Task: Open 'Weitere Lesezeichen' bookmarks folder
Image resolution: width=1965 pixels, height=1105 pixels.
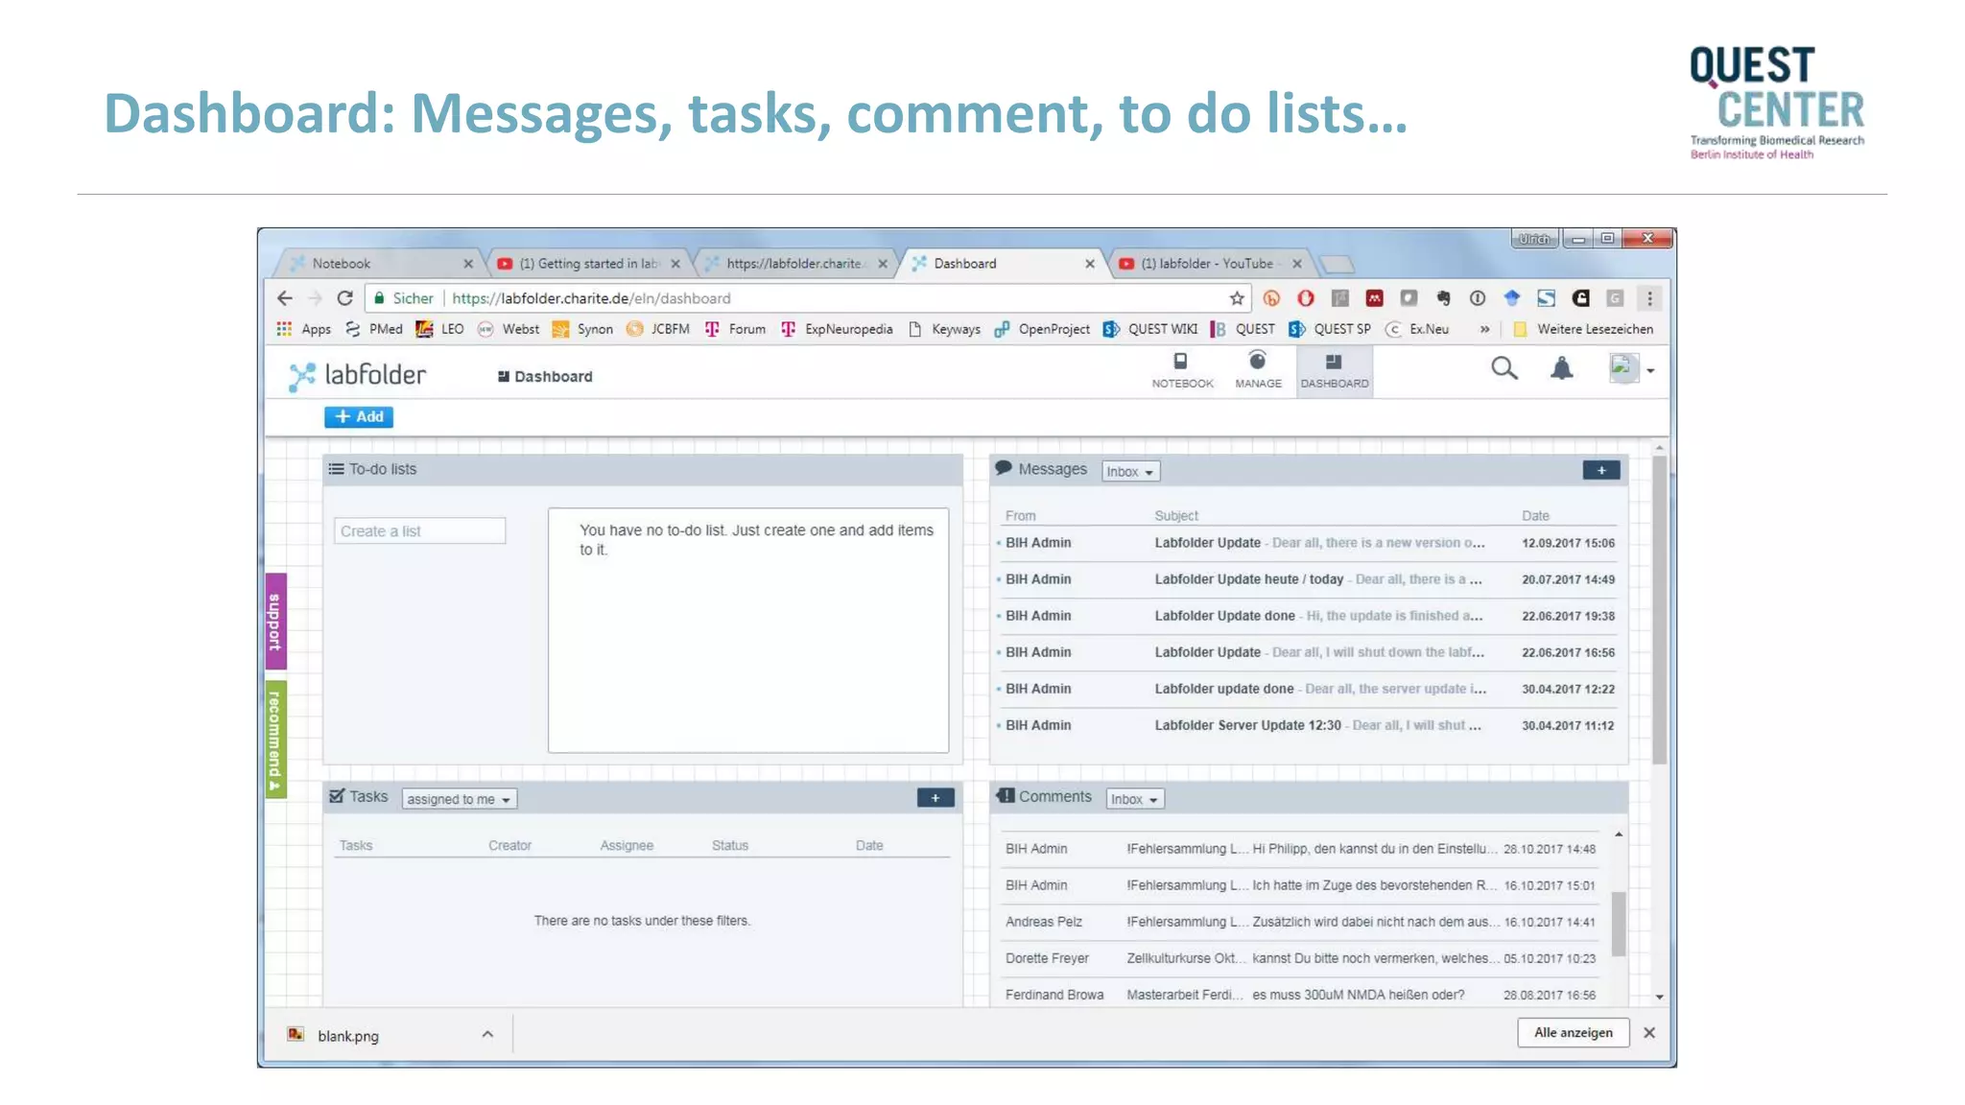Action: [x=1583, y=329]
